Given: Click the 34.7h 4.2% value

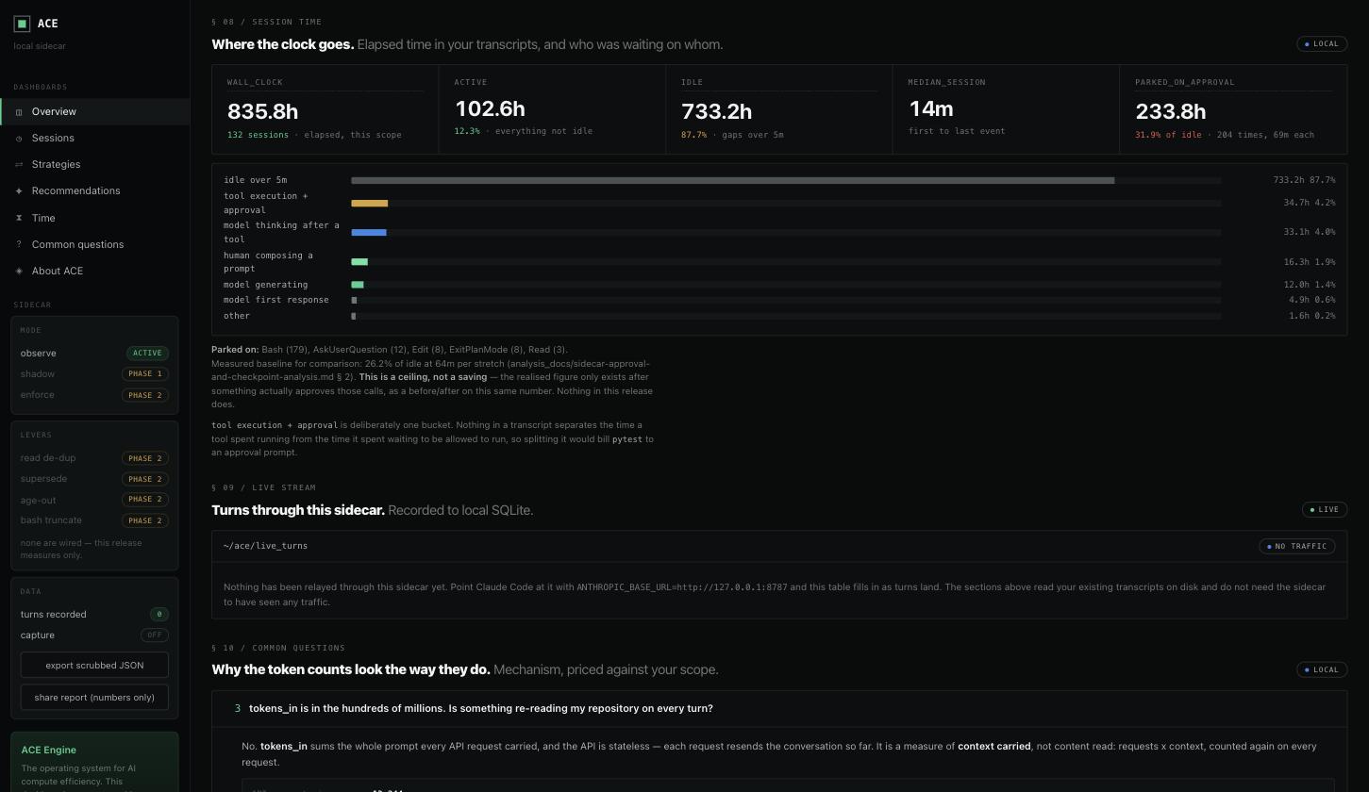Looking at the screenshot, I should (1309, 203).
